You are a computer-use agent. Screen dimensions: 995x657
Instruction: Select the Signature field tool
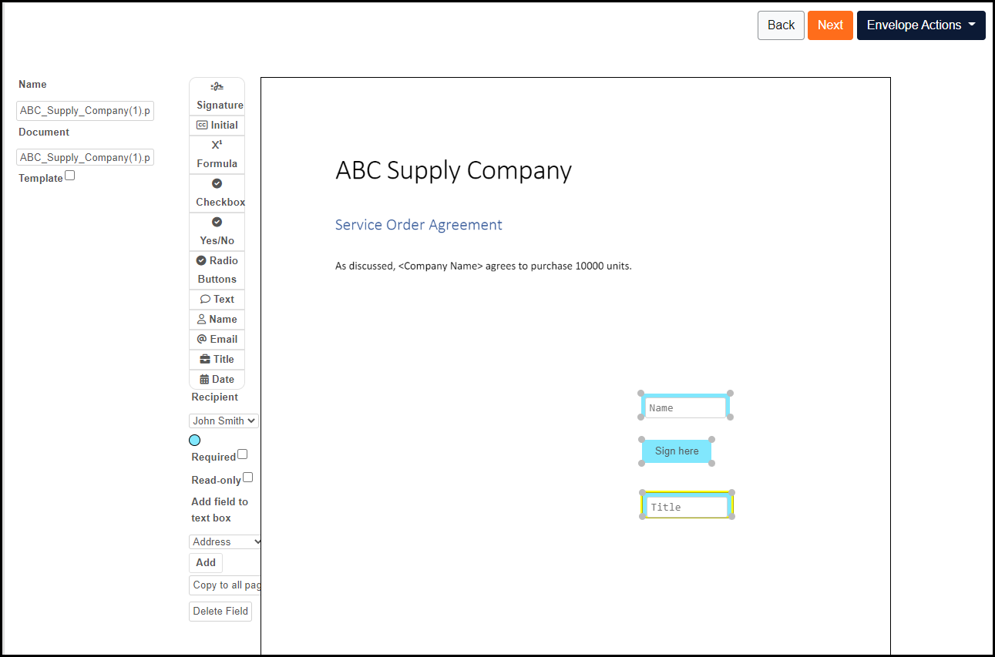[x=217, y=96]
